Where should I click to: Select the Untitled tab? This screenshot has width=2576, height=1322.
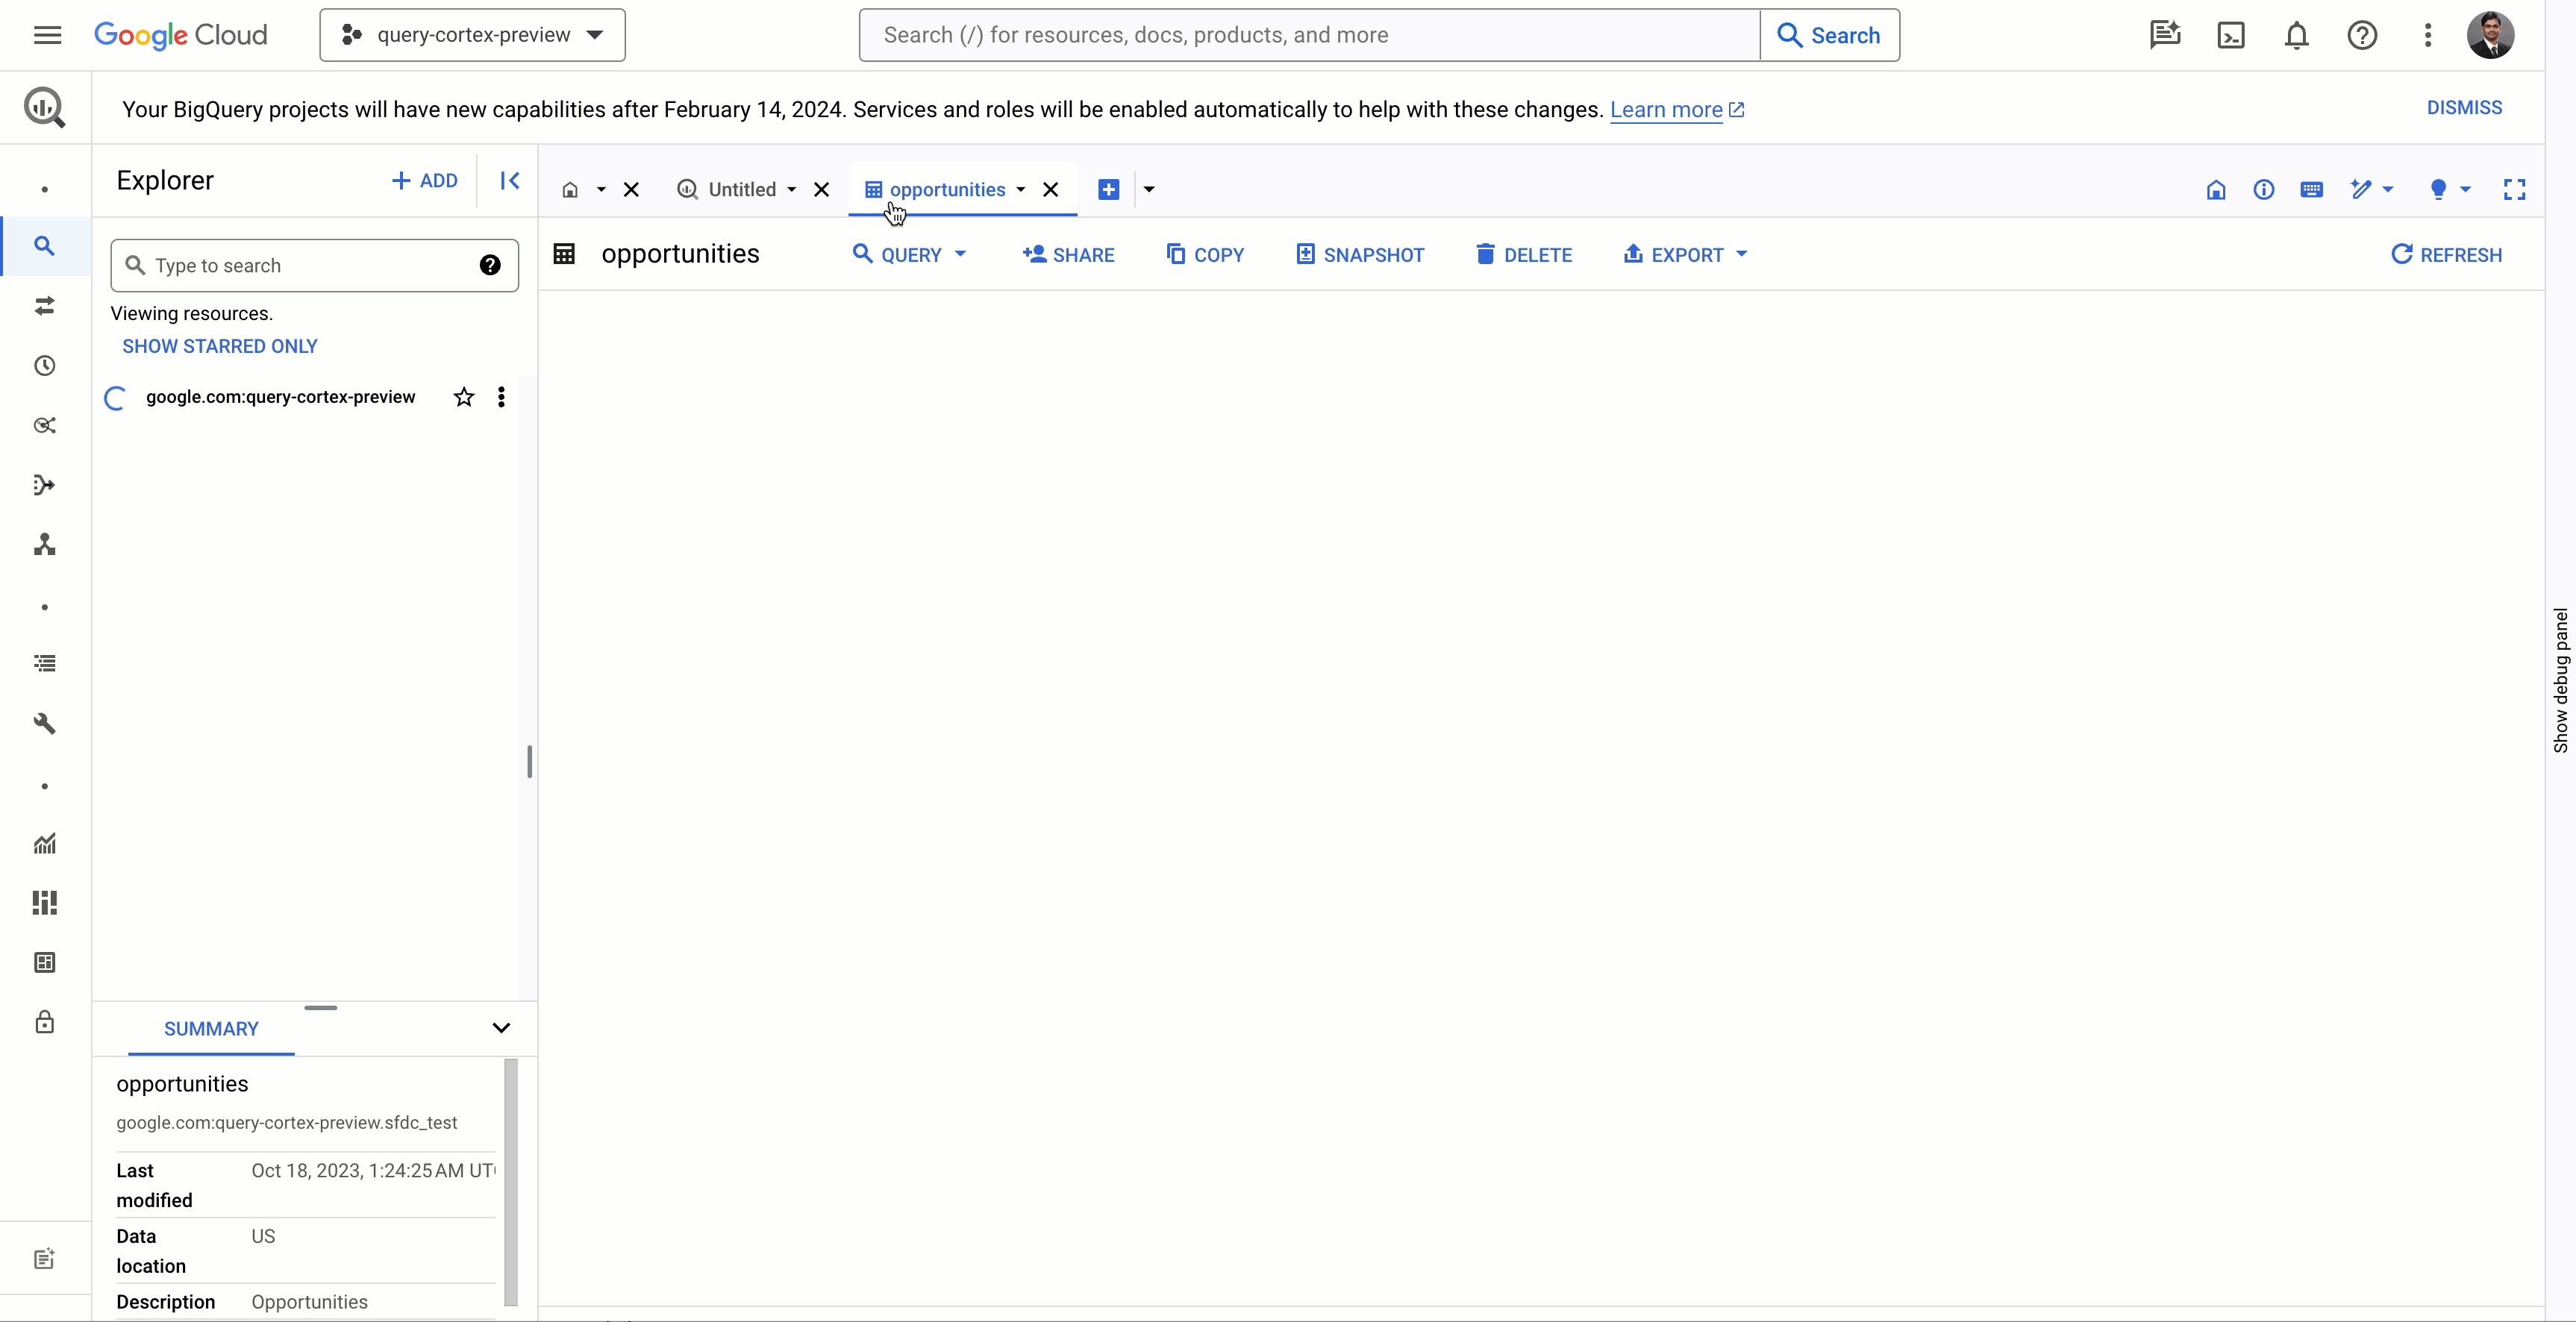tap(740, 187)
